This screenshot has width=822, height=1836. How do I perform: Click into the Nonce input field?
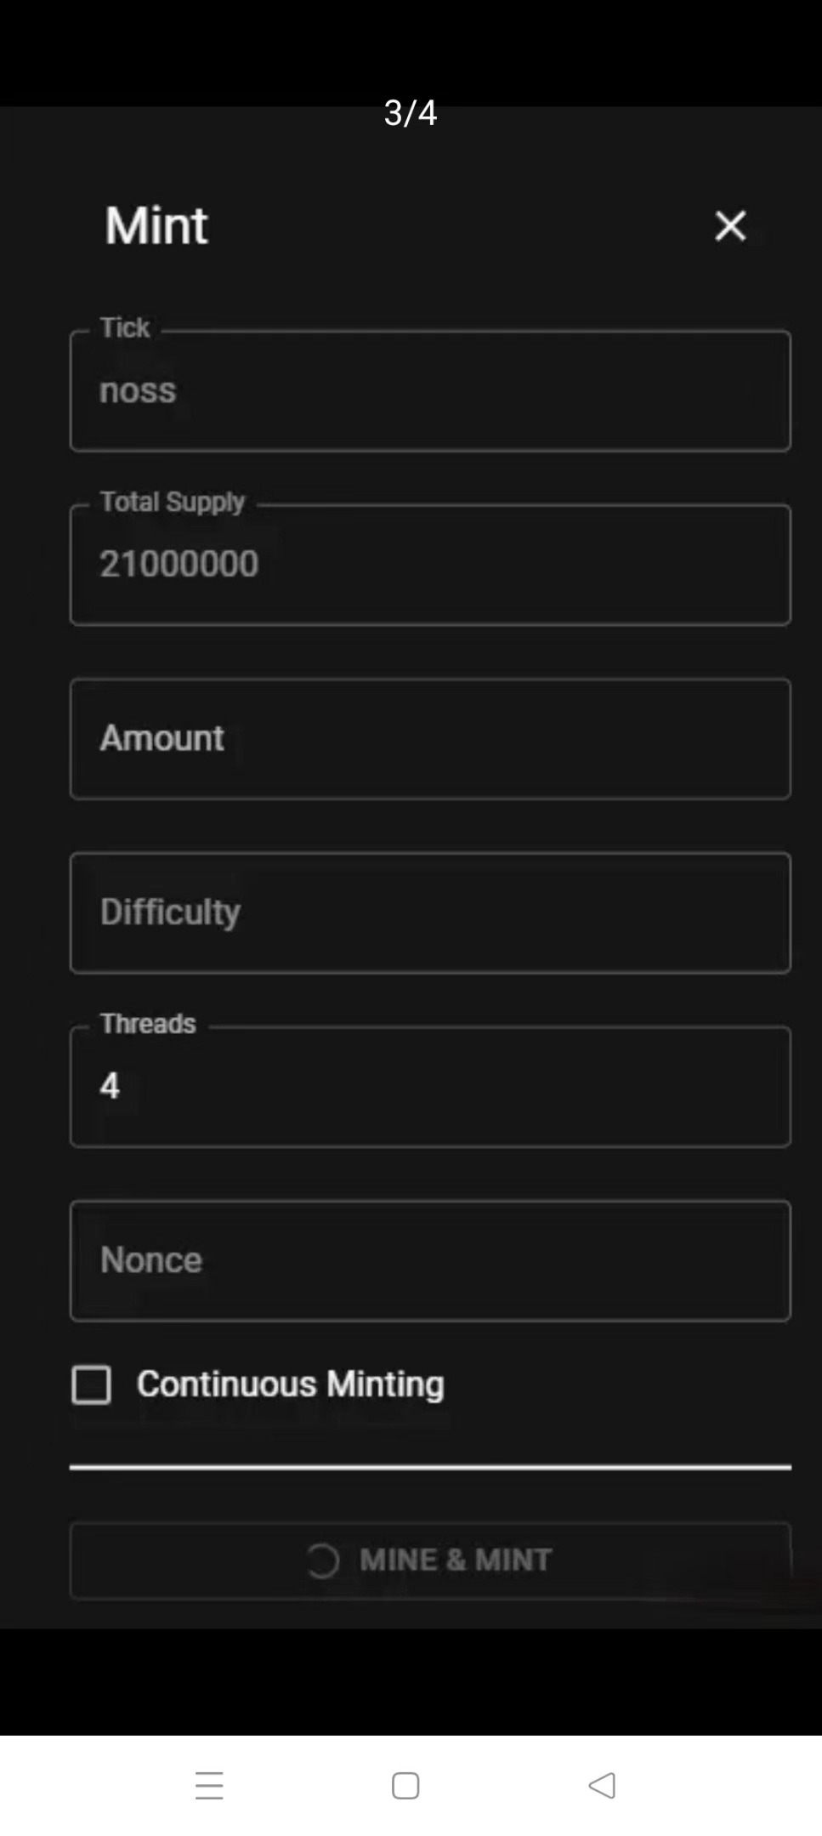(430, 1260)
